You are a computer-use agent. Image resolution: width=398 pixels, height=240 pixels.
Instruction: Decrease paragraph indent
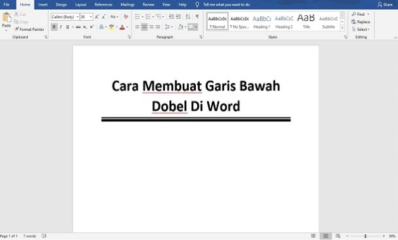(171, 17)
